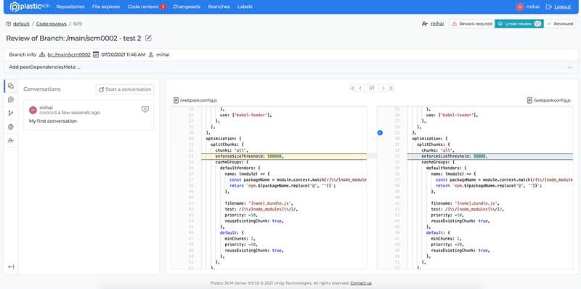Click the blue diff marker between panes
Screen dimensions: 581x289
point(380,133)
